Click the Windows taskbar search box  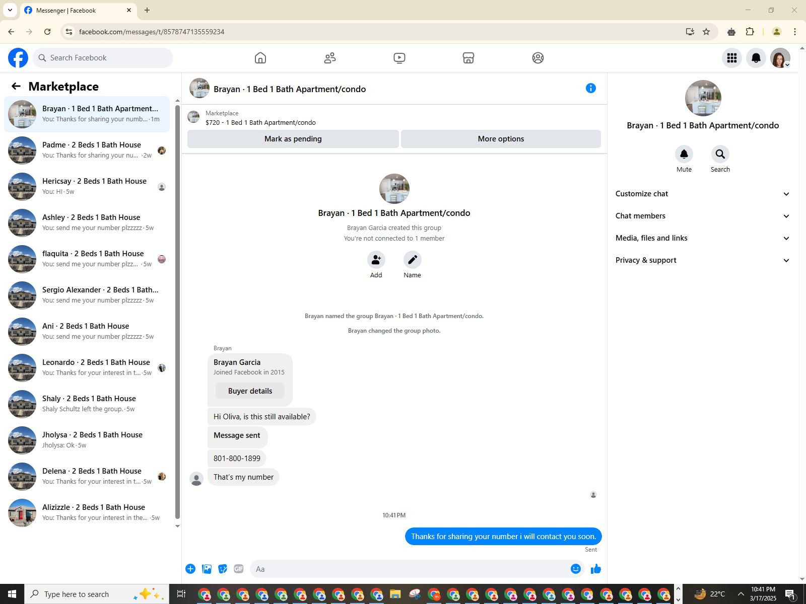pos(97,594)
